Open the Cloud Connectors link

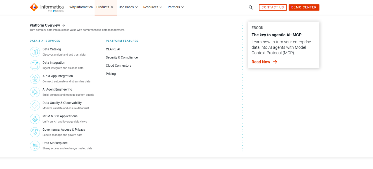point(118,66)
